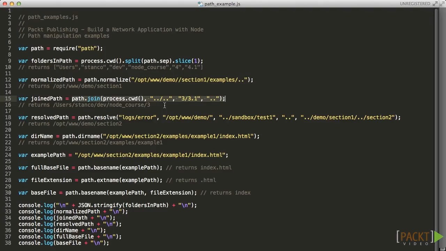Click console.log(normalizedPath) line

(73, 212)
